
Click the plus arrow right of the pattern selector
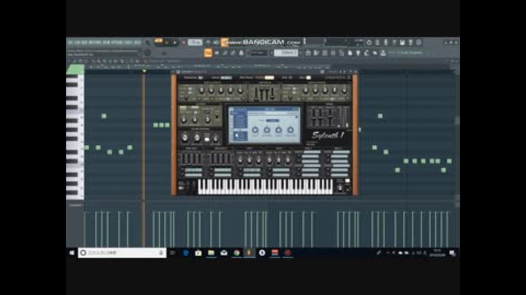coord(300,53)
